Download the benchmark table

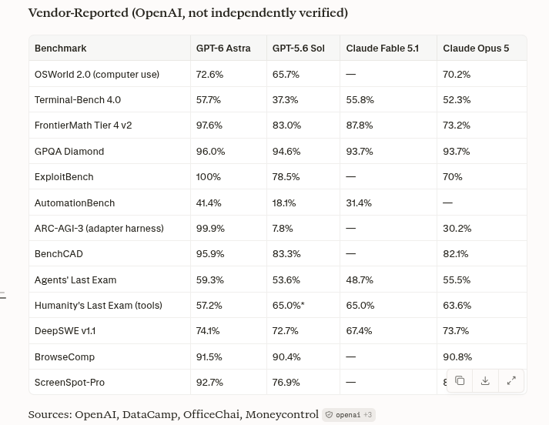485,380
